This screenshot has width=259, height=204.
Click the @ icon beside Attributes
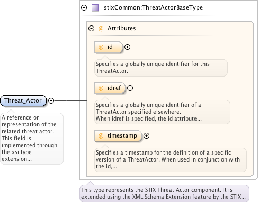tap(101, 29)
